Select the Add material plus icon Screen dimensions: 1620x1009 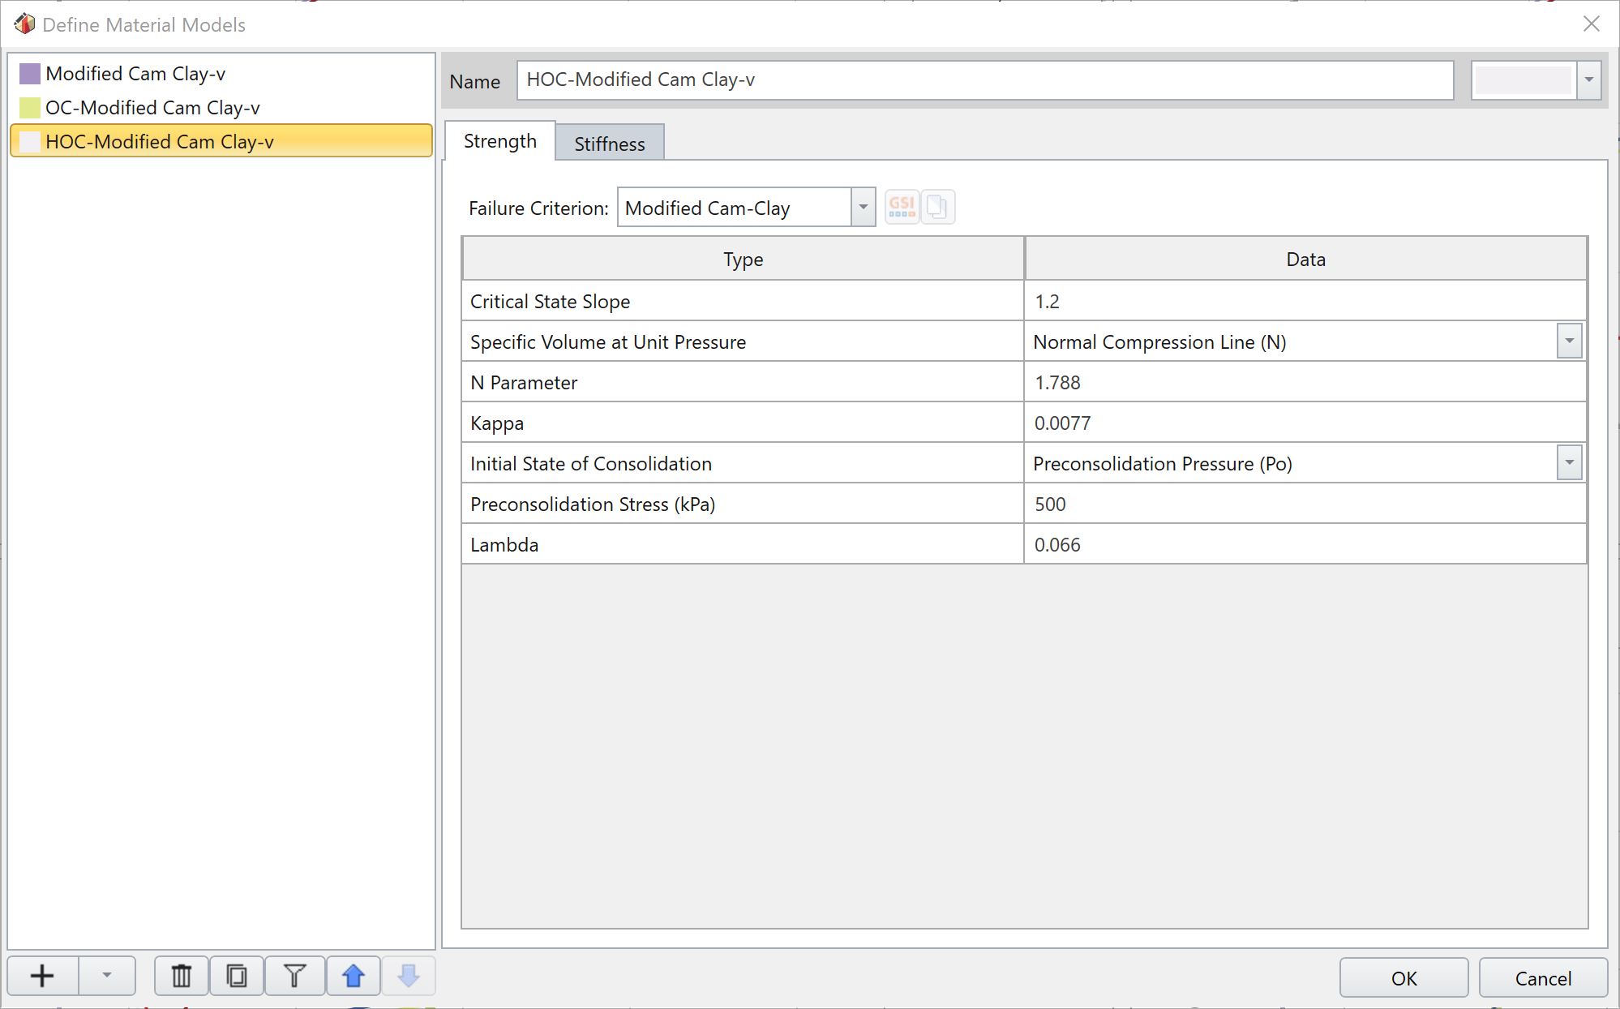click(x=41, y=976)
